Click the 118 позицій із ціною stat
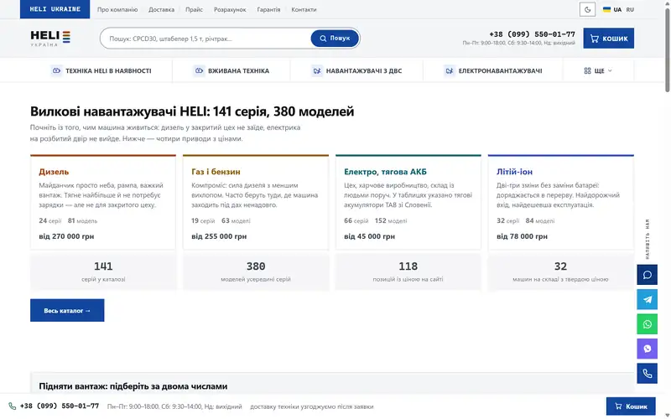Screen dimensions: 671x419 click(x=408, y=272)
